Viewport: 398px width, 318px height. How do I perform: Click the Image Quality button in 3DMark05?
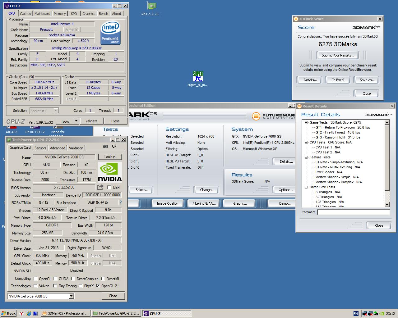pos(168,203)
